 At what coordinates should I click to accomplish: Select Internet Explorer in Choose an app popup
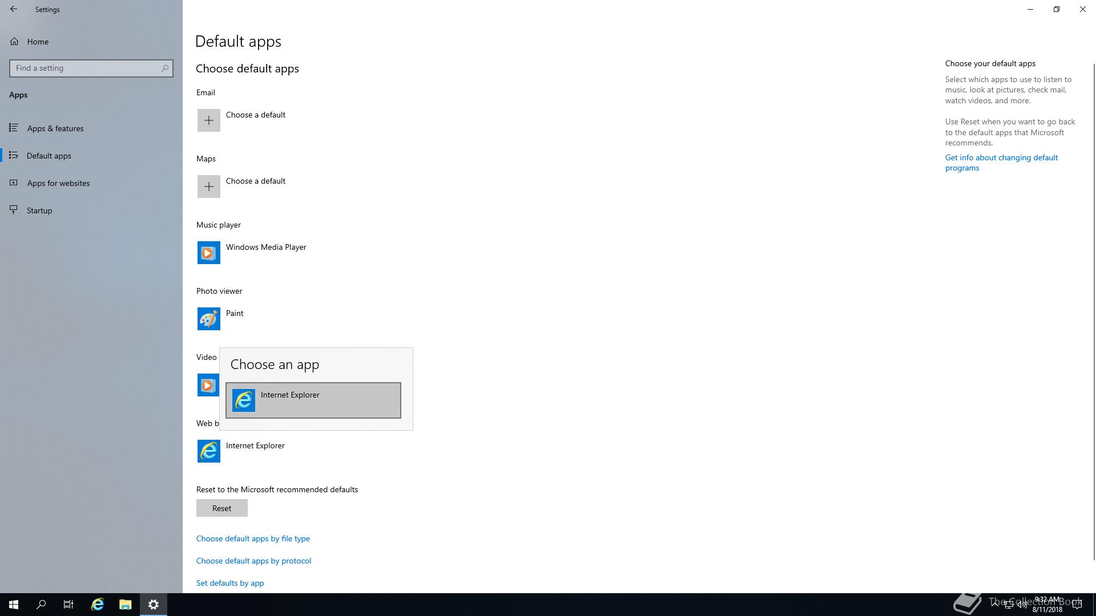[313, 400]
